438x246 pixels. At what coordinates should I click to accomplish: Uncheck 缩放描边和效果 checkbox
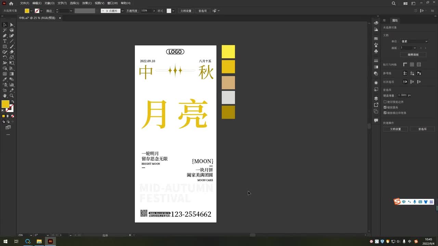point(385,113)
